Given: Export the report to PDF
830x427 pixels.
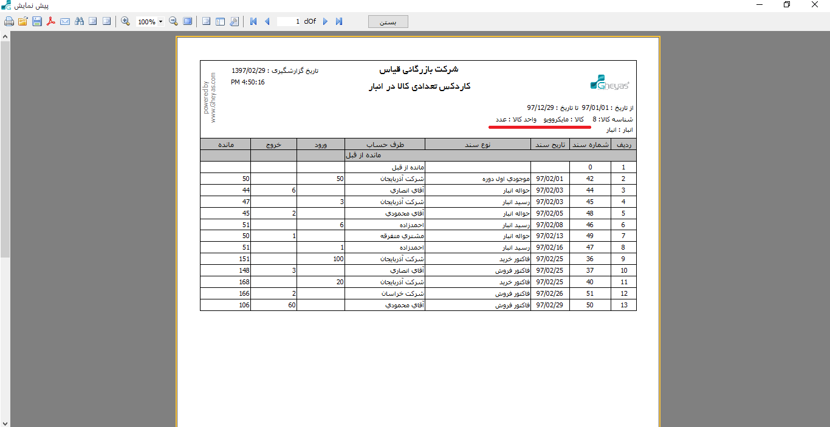Looking at the screenshot, I should click(x=51, y=21).
